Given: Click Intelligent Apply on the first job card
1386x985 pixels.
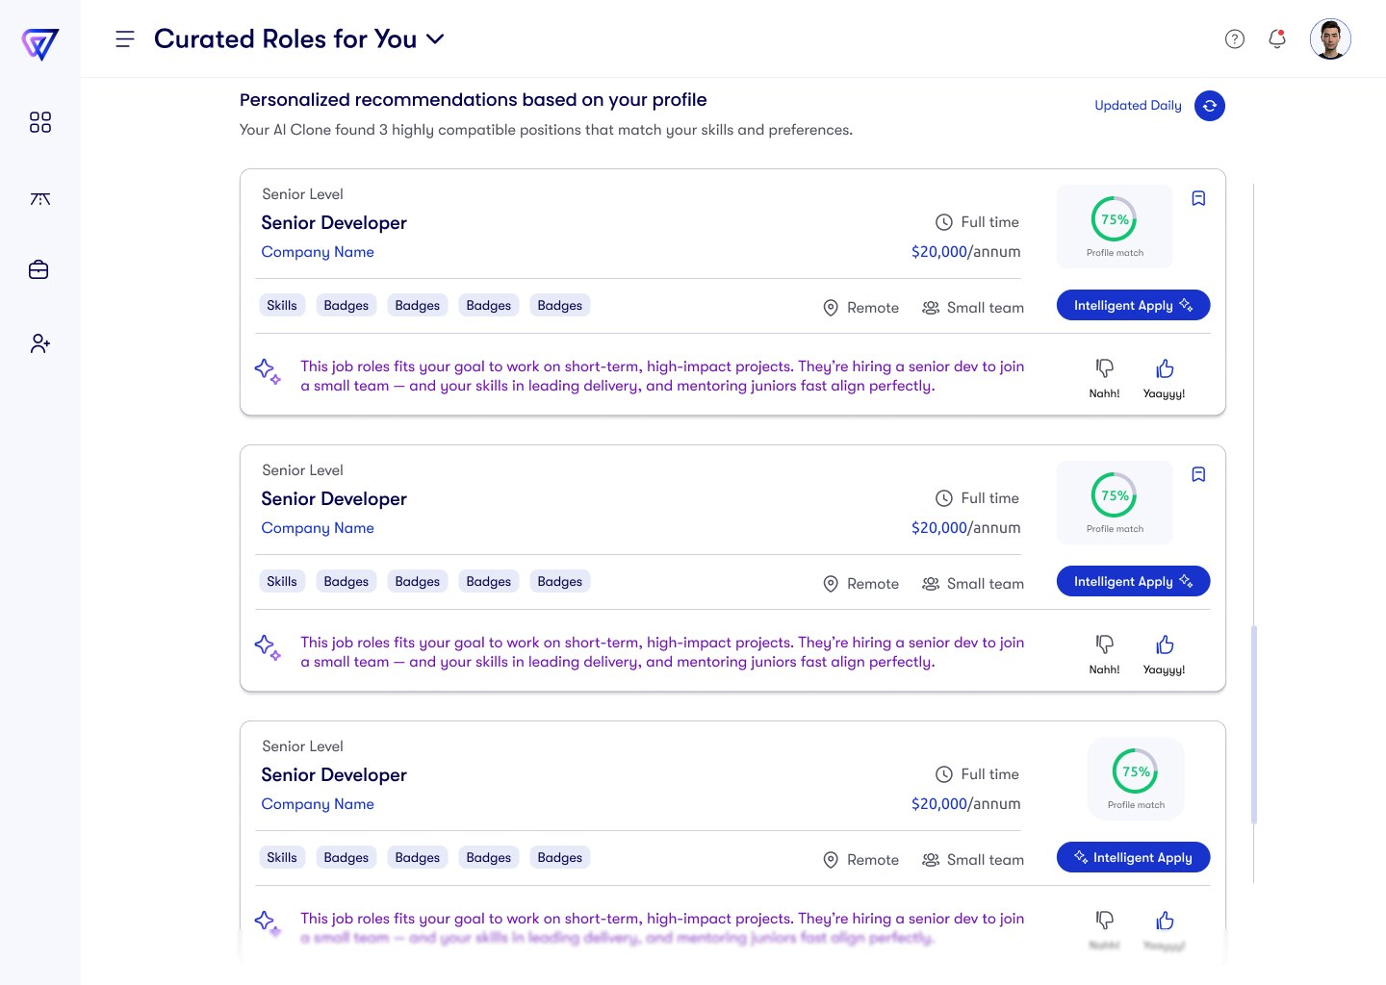Looking at the screenshot, I should [x=1133, y=305].
